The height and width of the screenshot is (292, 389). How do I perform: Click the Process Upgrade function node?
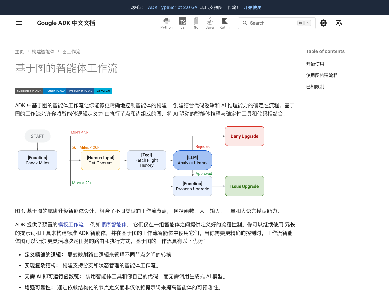coord(193,186)
